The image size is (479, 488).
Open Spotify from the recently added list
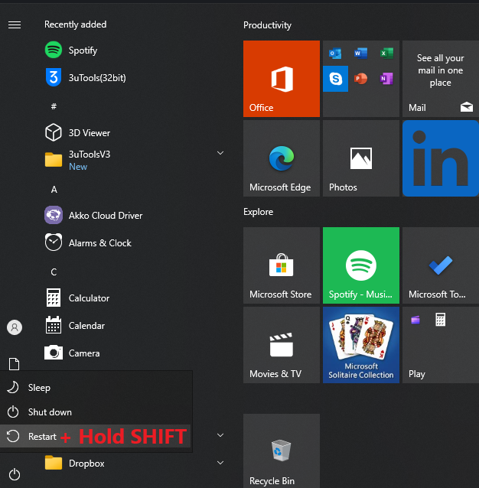coord(83,50)
